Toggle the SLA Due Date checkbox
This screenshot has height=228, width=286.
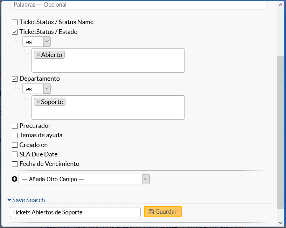pyautogui.click(x=15, y=154)
